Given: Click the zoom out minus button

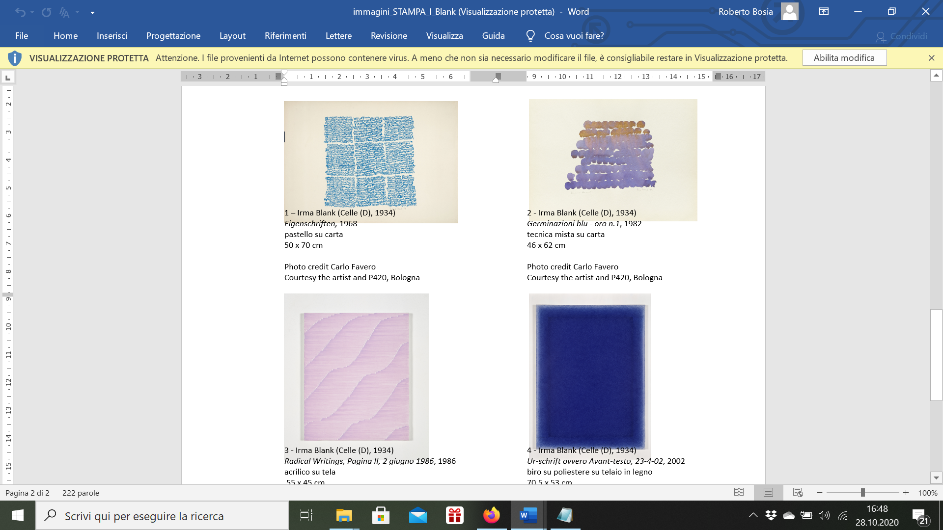Looking at the screenshot, I should (819, 492).
